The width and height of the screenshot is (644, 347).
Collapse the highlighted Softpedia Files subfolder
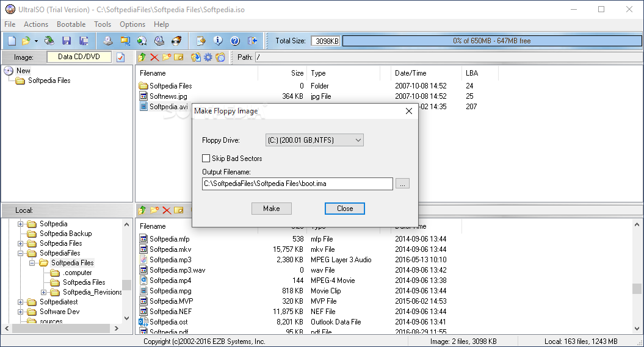point(32,263)
